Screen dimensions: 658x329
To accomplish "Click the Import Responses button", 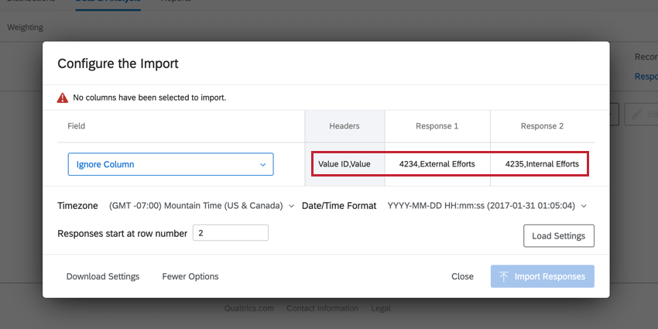I will pos(542,276).
